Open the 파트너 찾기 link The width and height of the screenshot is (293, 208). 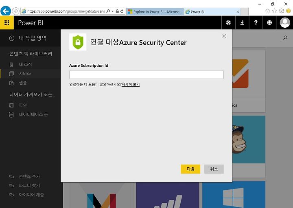click(29, 185)
